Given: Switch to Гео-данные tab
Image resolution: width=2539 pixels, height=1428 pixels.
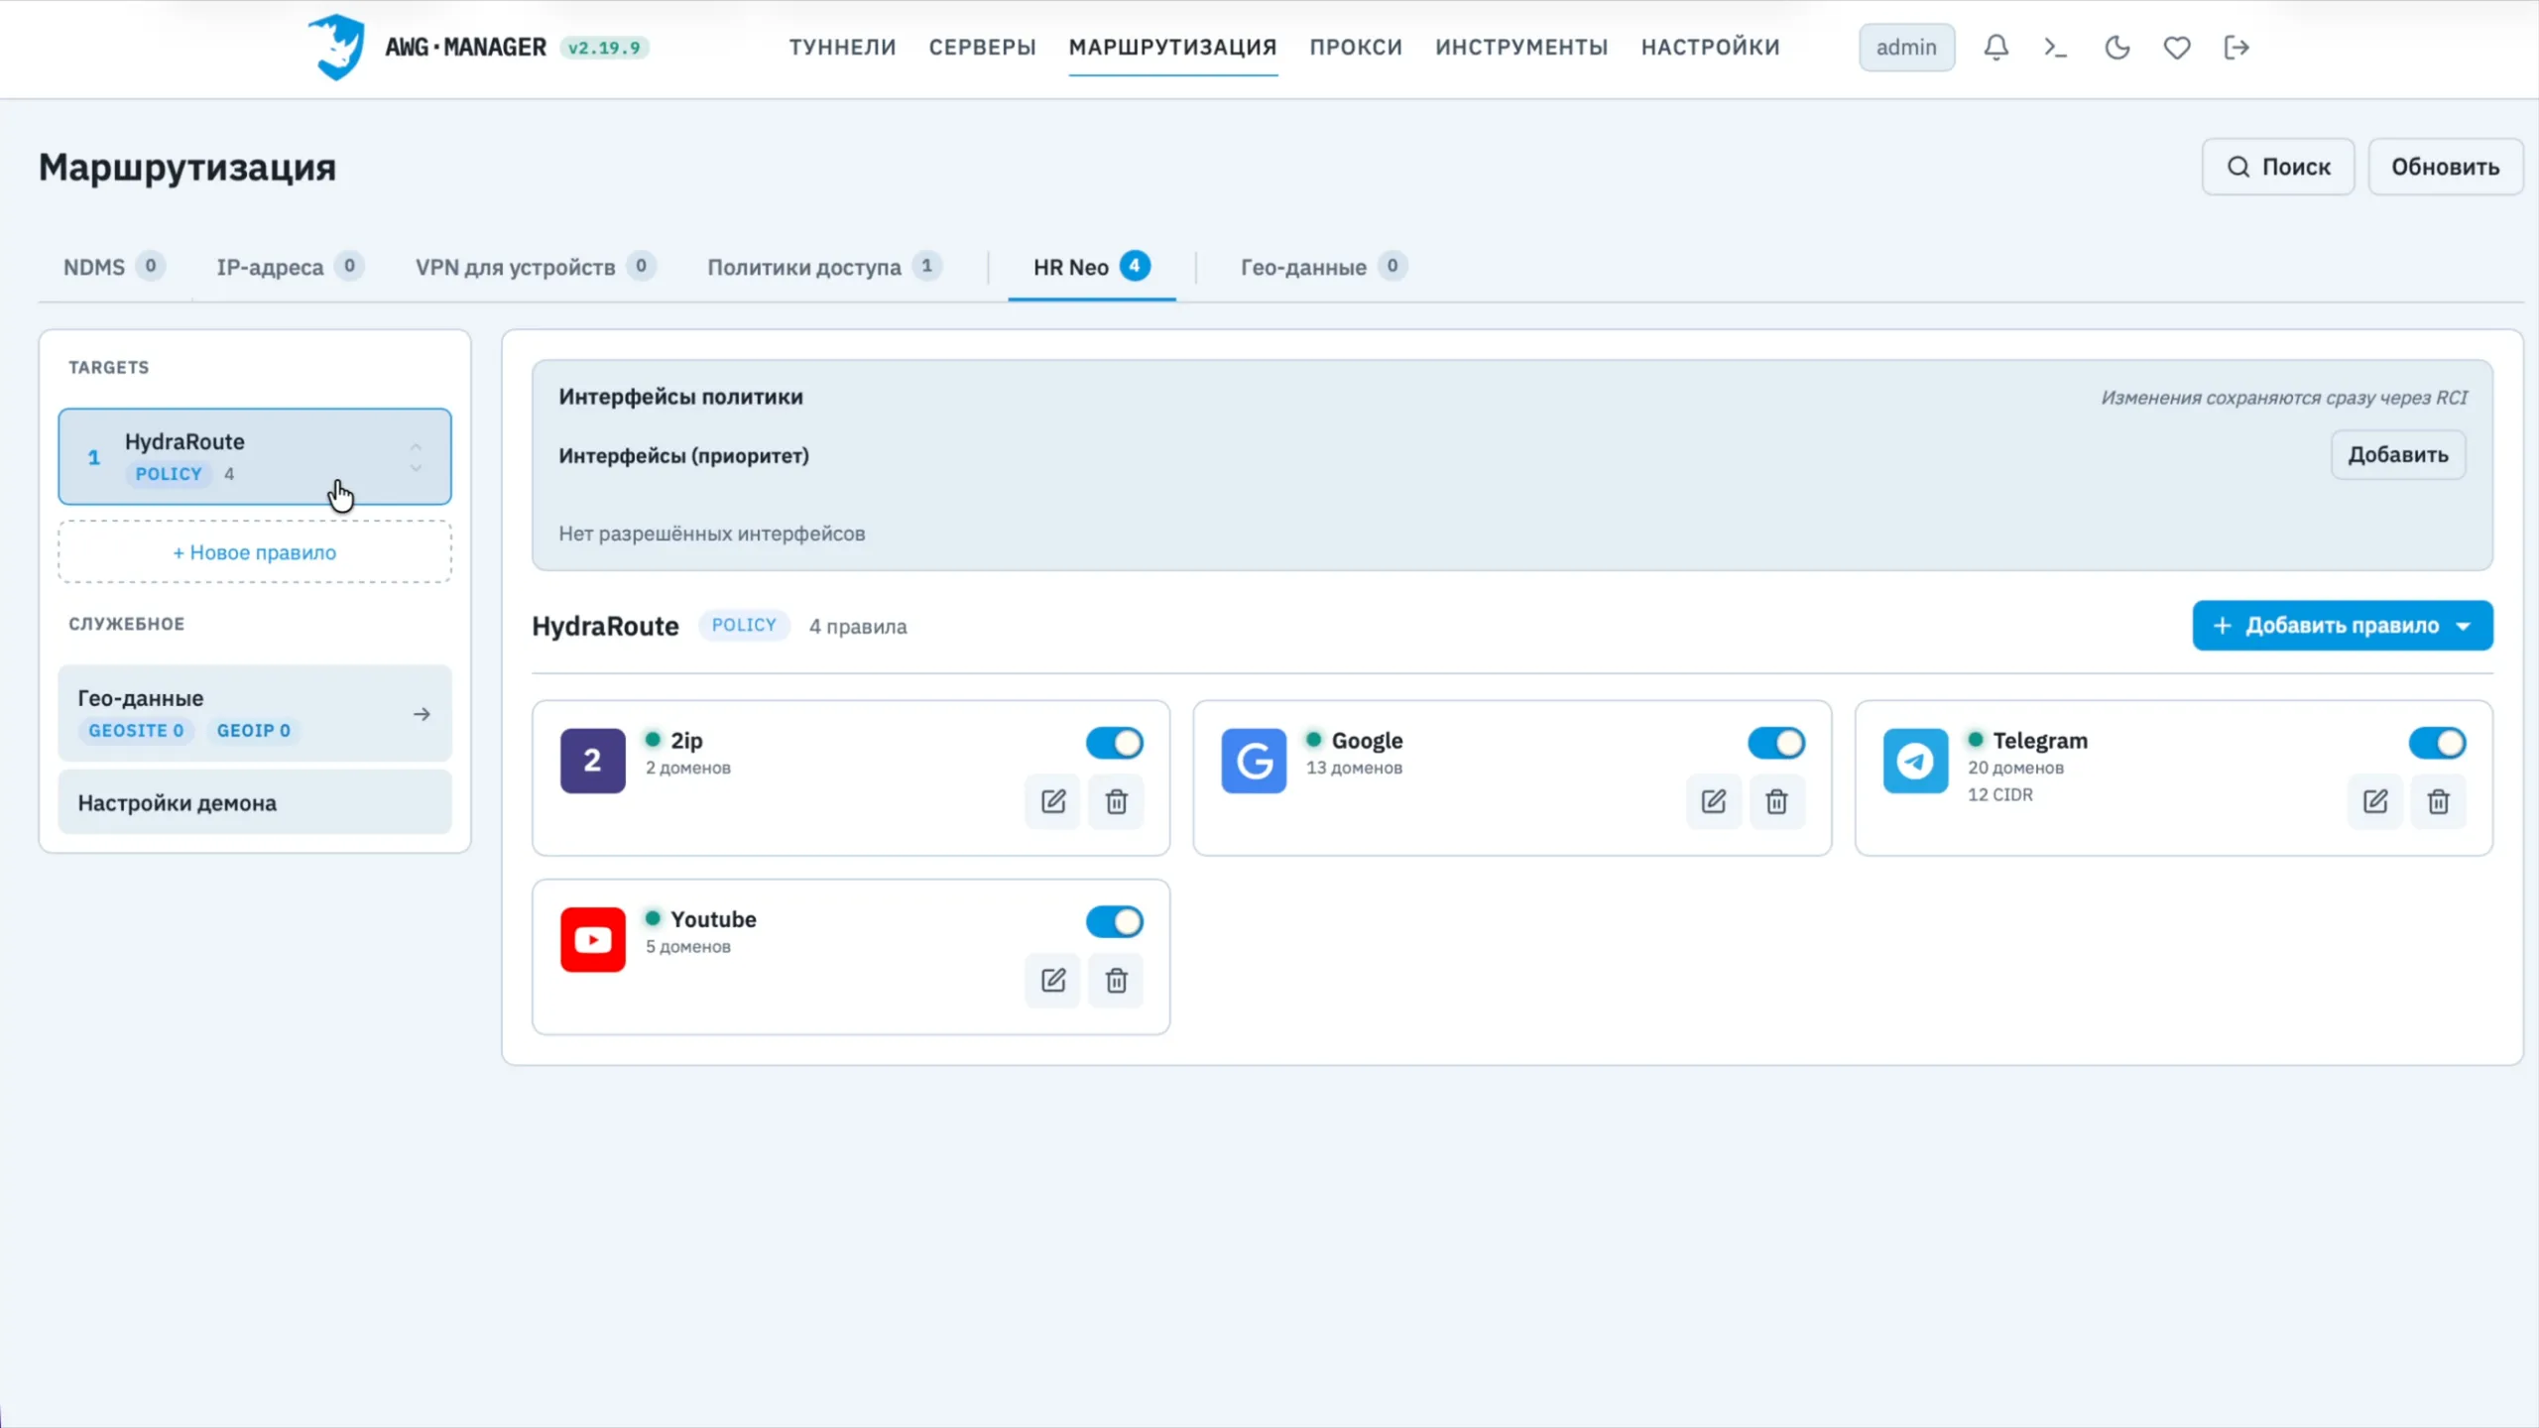Looking at the screenshot, I should 1323,267.
